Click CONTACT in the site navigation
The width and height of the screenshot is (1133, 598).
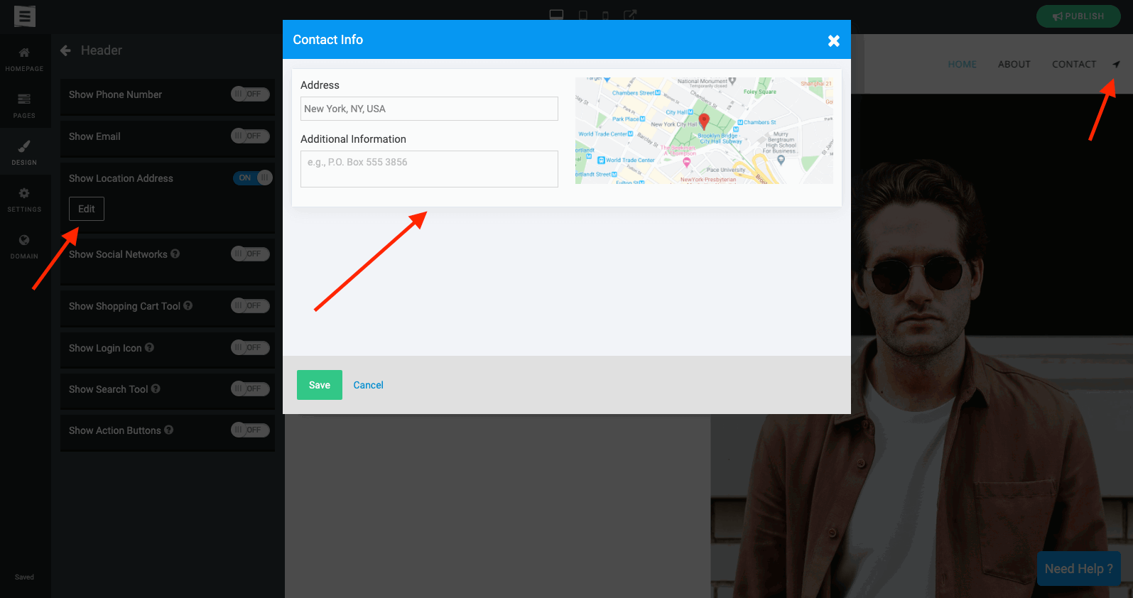click(1074, 64)
